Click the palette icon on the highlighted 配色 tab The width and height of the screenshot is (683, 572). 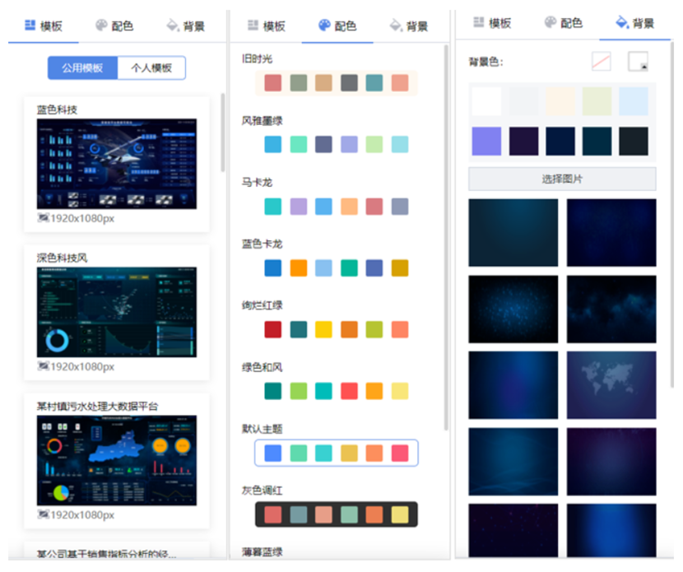(x=324, y=26)
